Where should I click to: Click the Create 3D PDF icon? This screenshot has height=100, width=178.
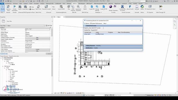104,7
